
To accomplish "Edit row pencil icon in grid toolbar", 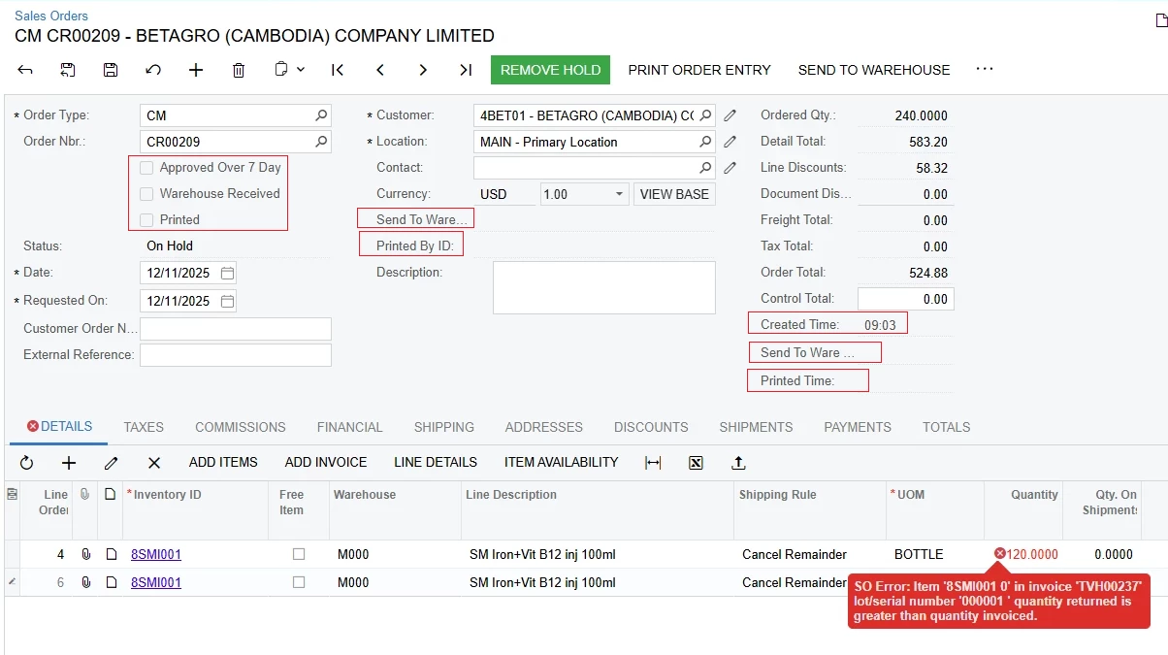I will [112, 463].
